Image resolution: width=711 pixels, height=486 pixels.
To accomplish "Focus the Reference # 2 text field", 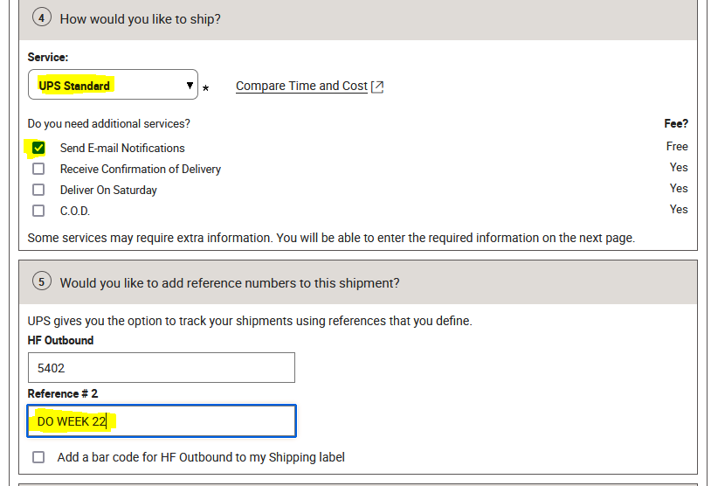I will point(161,421).
